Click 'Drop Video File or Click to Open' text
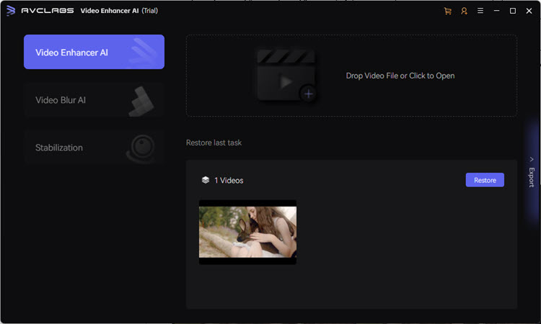The width and height of the screenshot is (541, 324). [400, 76]
